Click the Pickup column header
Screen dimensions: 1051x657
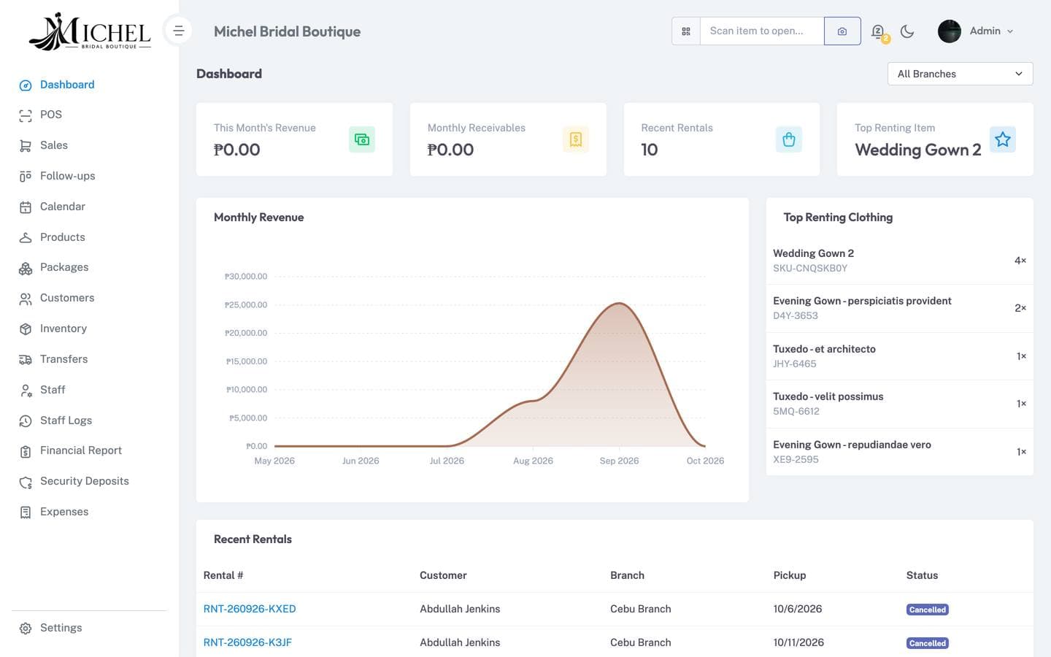[x=790, y=575]
